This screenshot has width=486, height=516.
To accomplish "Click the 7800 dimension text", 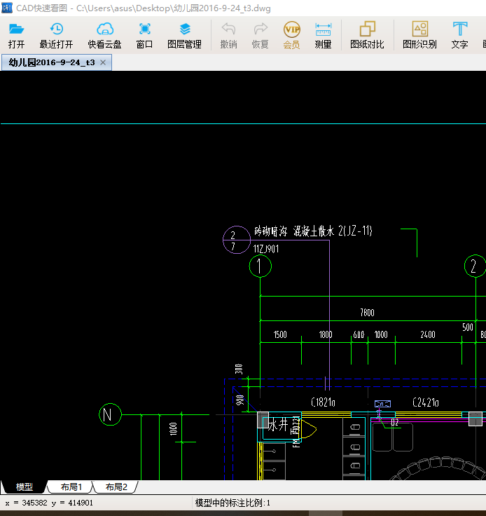I will coord(367,312).
